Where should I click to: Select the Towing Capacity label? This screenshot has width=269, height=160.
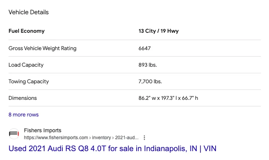click(x=29, y=81)
